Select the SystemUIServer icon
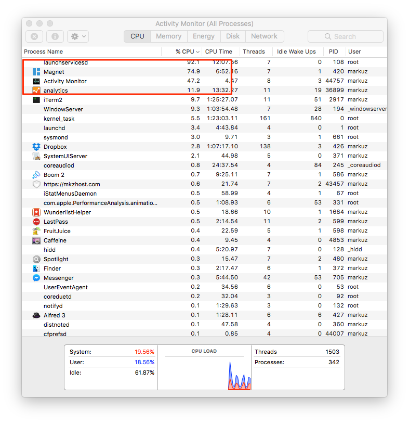 pos(36,156)
